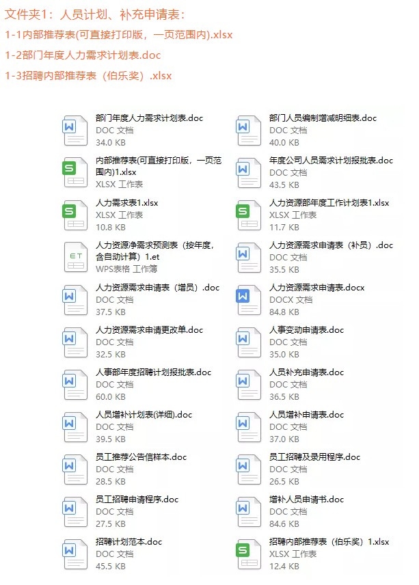Click the DOC icon for 人事部年度招聘计划报批表.doc

point(75,384)
